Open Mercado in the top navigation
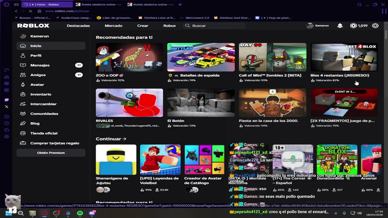The image size is (388, 218). pyautogui.click(x=113, y=26)
